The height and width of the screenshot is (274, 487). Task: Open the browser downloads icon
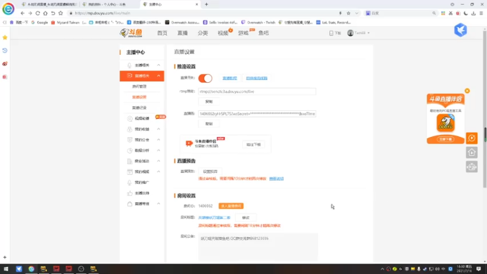(x=474, y=13)
